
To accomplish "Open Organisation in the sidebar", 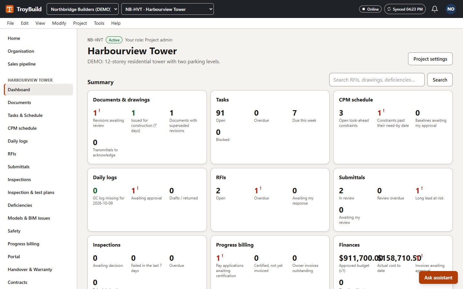I will [x=39, y=51].
